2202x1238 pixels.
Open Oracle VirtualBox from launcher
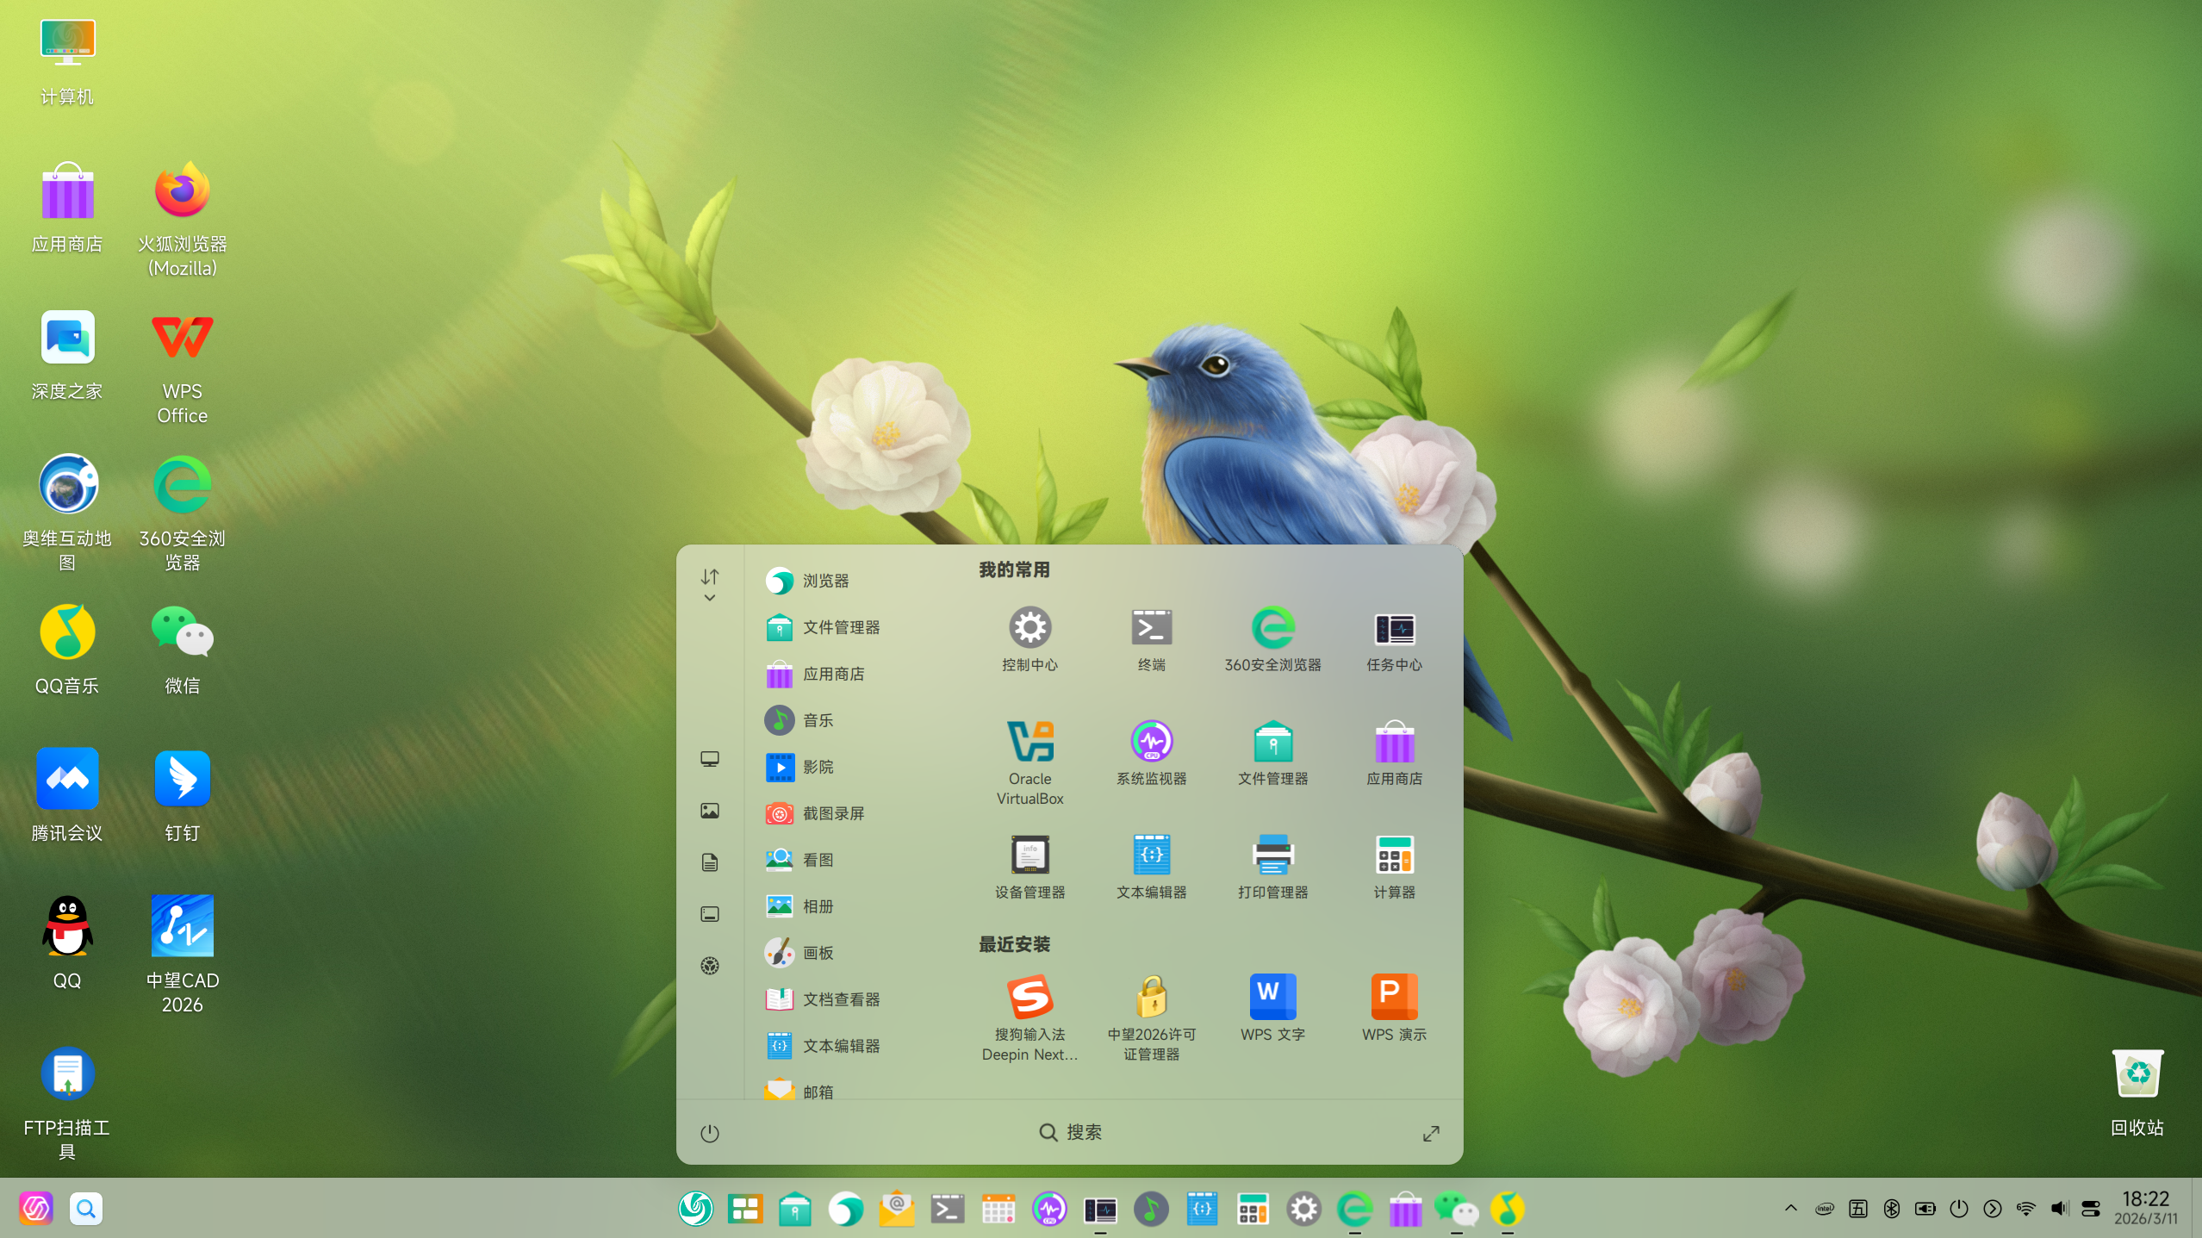point(1029,742)
